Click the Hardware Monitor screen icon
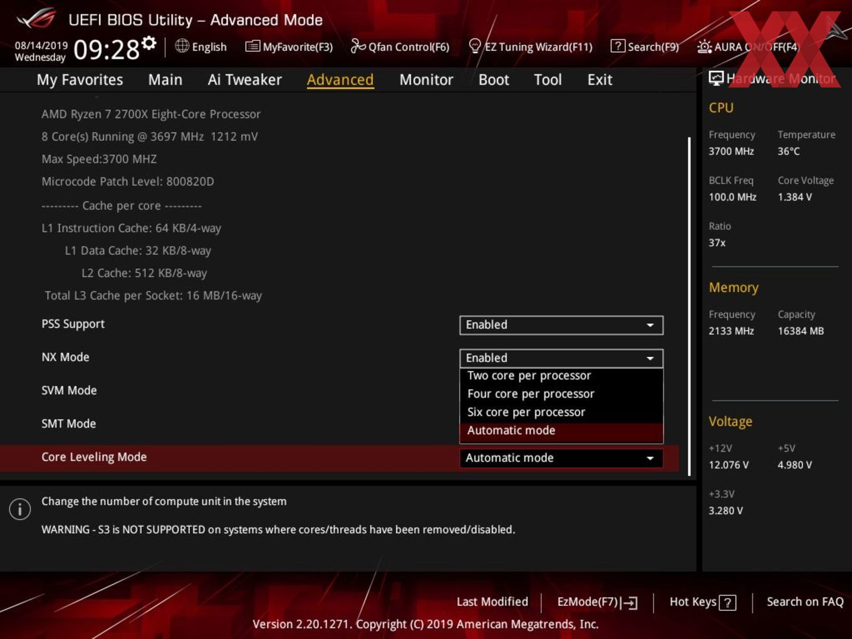Image resolution: width=852 pixels, height=639 pixels. 716,78
